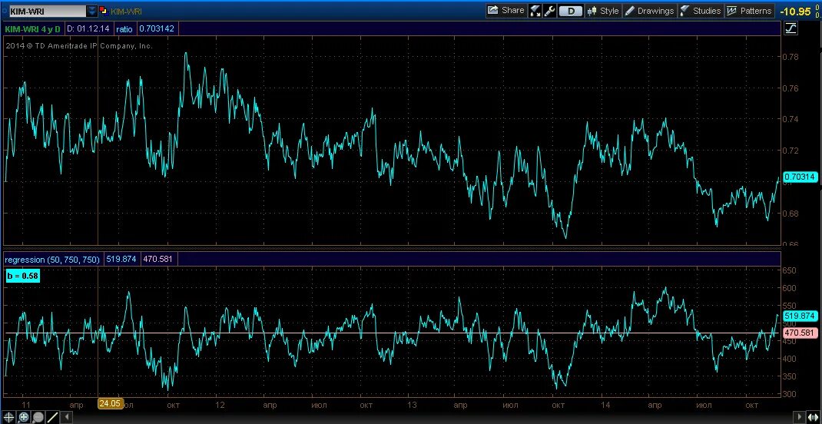Select the zoom out magnifier tool
This screenshot has width=822, height=424.
(x=38, y=418)
